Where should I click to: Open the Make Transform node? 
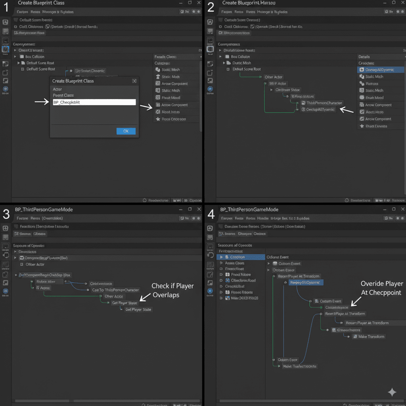click(x=369, y=337)
